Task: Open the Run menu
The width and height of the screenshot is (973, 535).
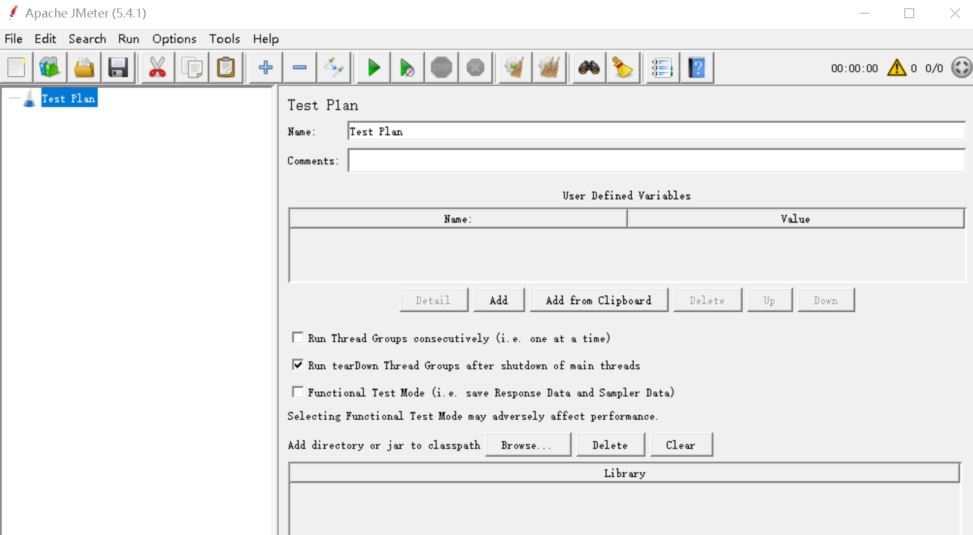Action: click(x=129, y=39)
